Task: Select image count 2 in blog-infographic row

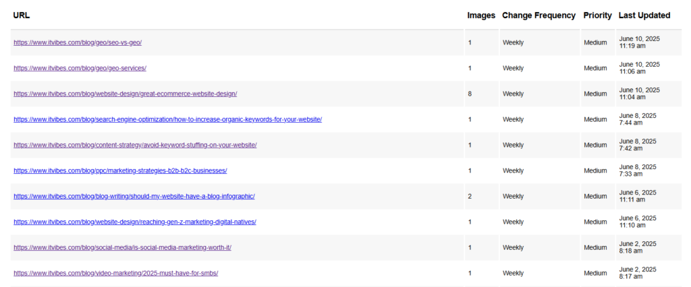Action: (x=470, y=196)
